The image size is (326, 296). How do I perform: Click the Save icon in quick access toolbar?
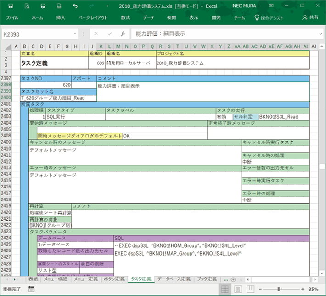click(10, 6)
